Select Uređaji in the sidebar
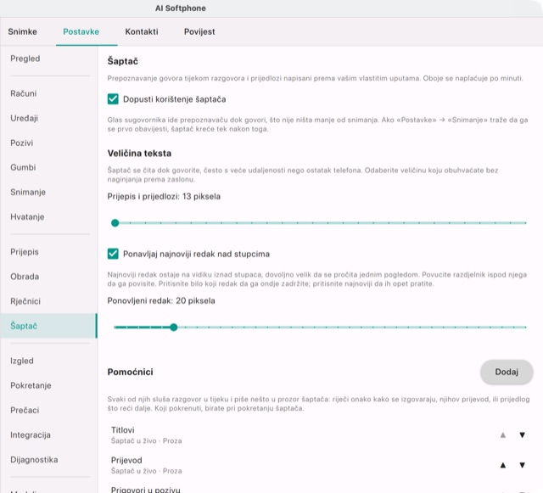The image size is (543, 493). coord(48,118)
